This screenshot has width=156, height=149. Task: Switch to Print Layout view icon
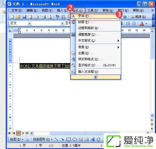[18, 133]
